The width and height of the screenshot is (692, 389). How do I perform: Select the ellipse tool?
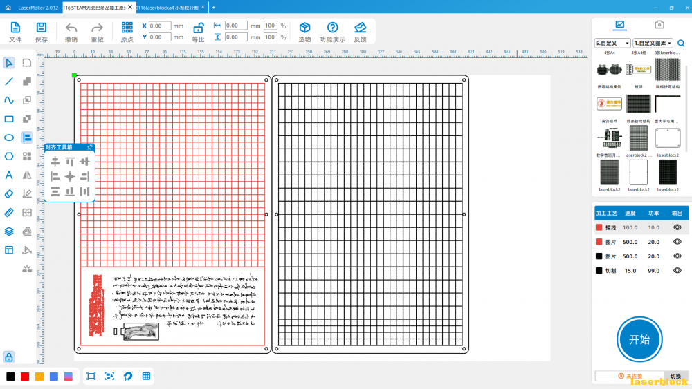pyautogui.click(x=9, y=138)
